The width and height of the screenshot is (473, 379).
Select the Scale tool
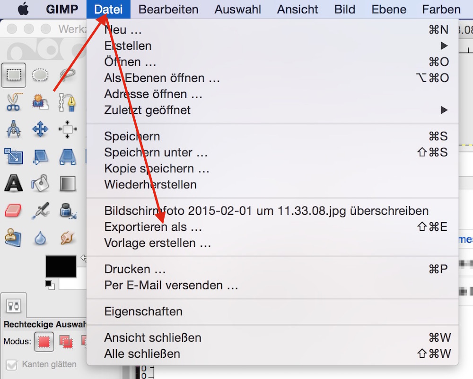[x=14, y=156]
